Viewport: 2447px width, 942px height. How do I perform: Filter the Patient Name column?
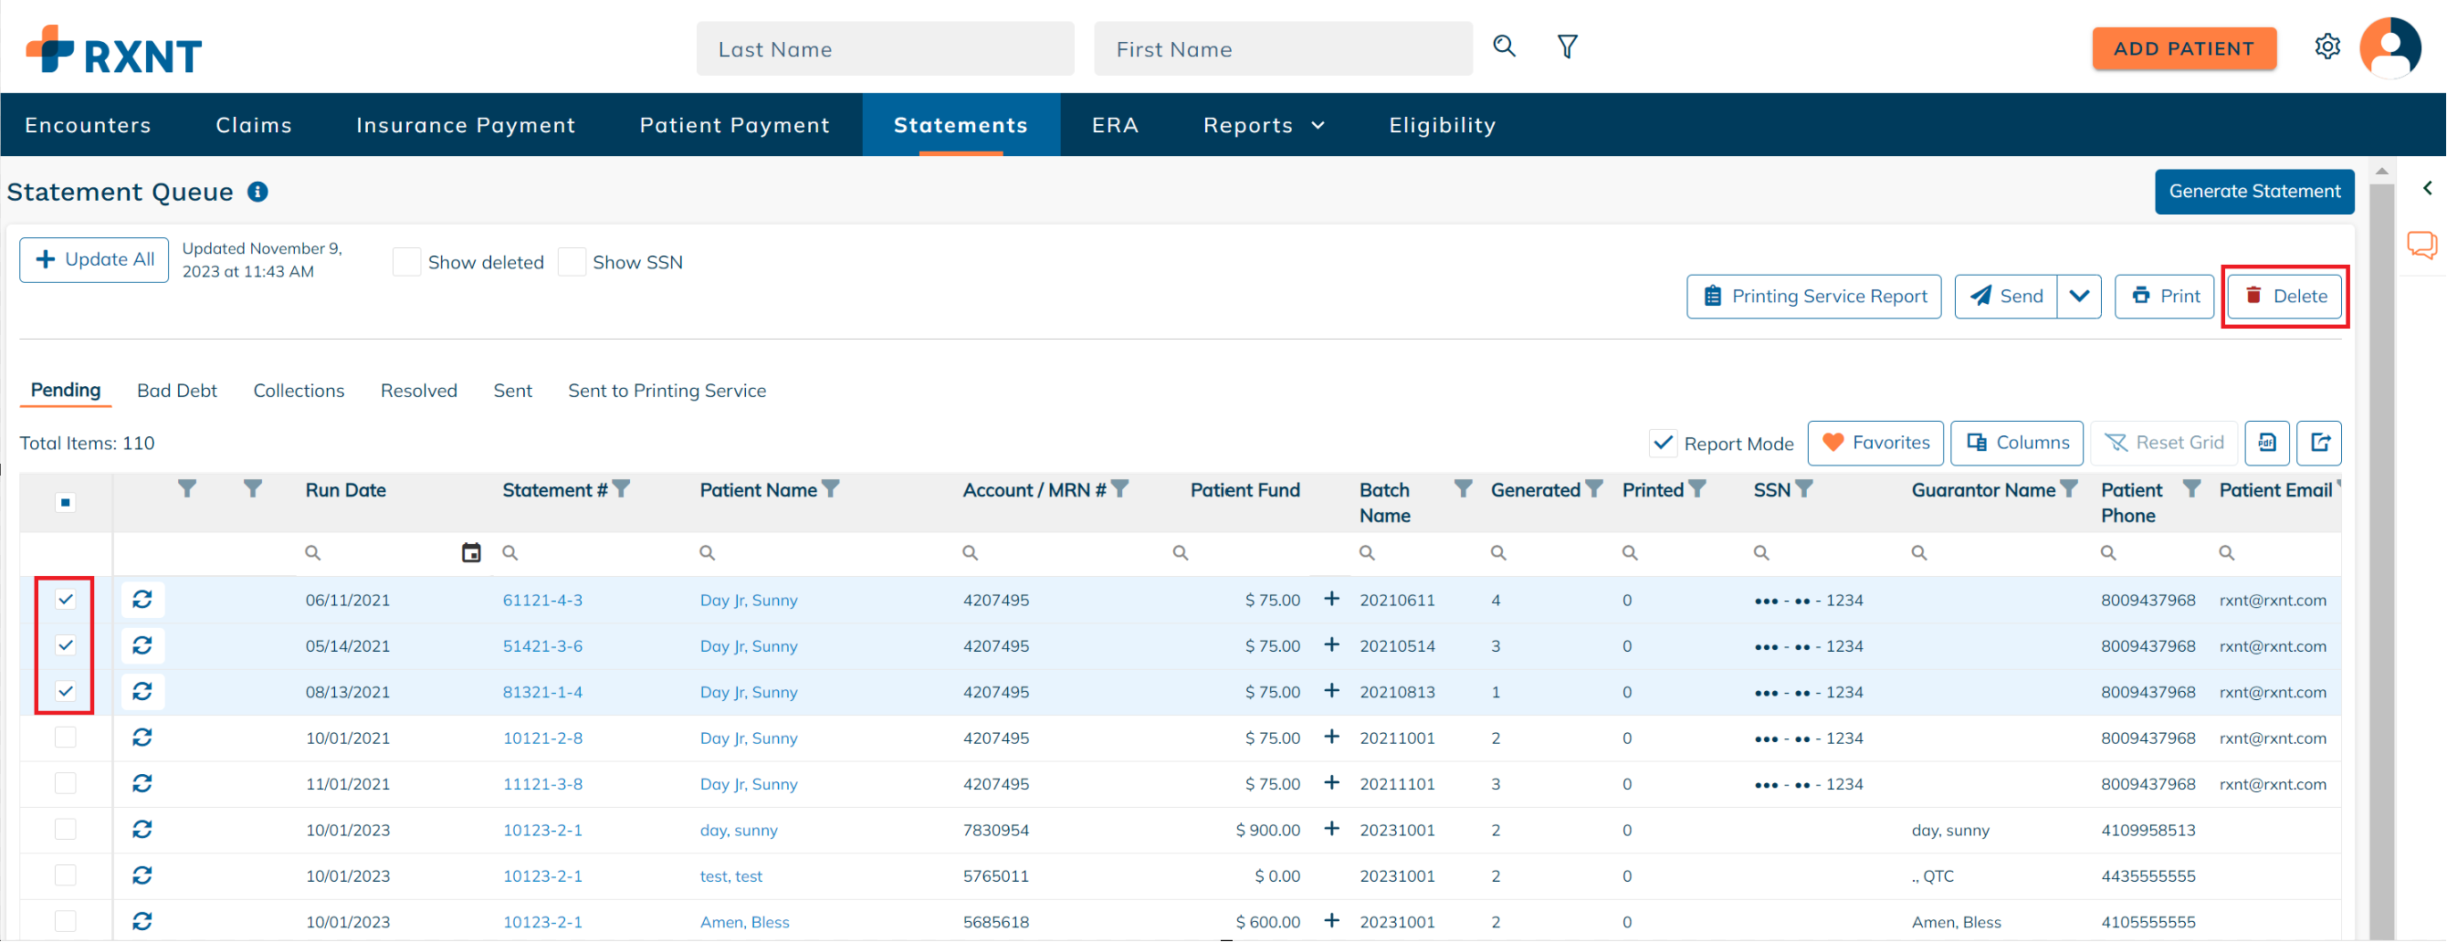[x=830, y=489]
